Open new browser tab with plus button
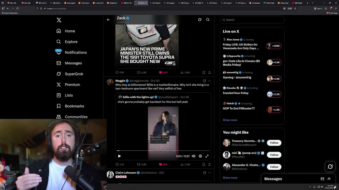339x190 pixels. (x=307, y=3)
